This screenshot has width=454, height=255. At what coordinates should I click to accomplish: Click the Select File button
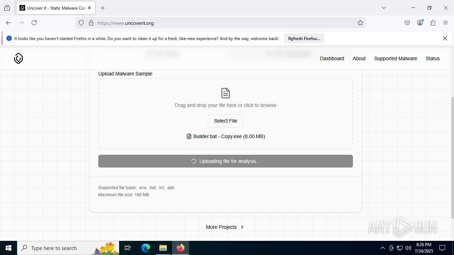click(x=226, y=121)
